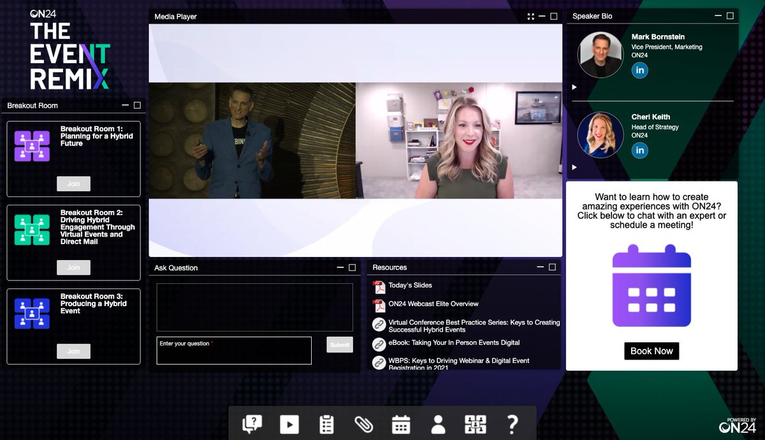
Task: Open the speaker bio person icon in dock
Action: [438, 424]
